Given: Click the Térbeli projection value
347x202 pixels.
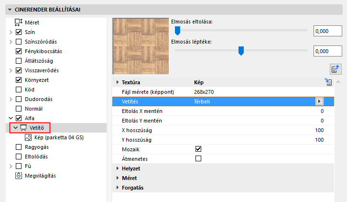Looking at the screenshot, I should point(202,101).
